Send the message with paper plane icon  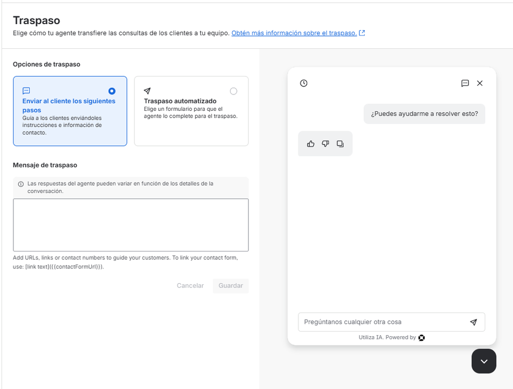point(473,322)
